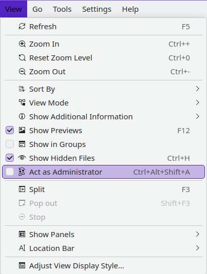
Task: Click the Adjust View Display Style icon
Action: tap(22, 266)
